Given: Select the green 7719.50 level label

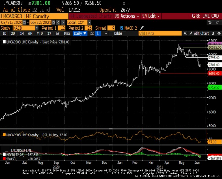Looking at the screenshot, I should click(x=215, y=87).
